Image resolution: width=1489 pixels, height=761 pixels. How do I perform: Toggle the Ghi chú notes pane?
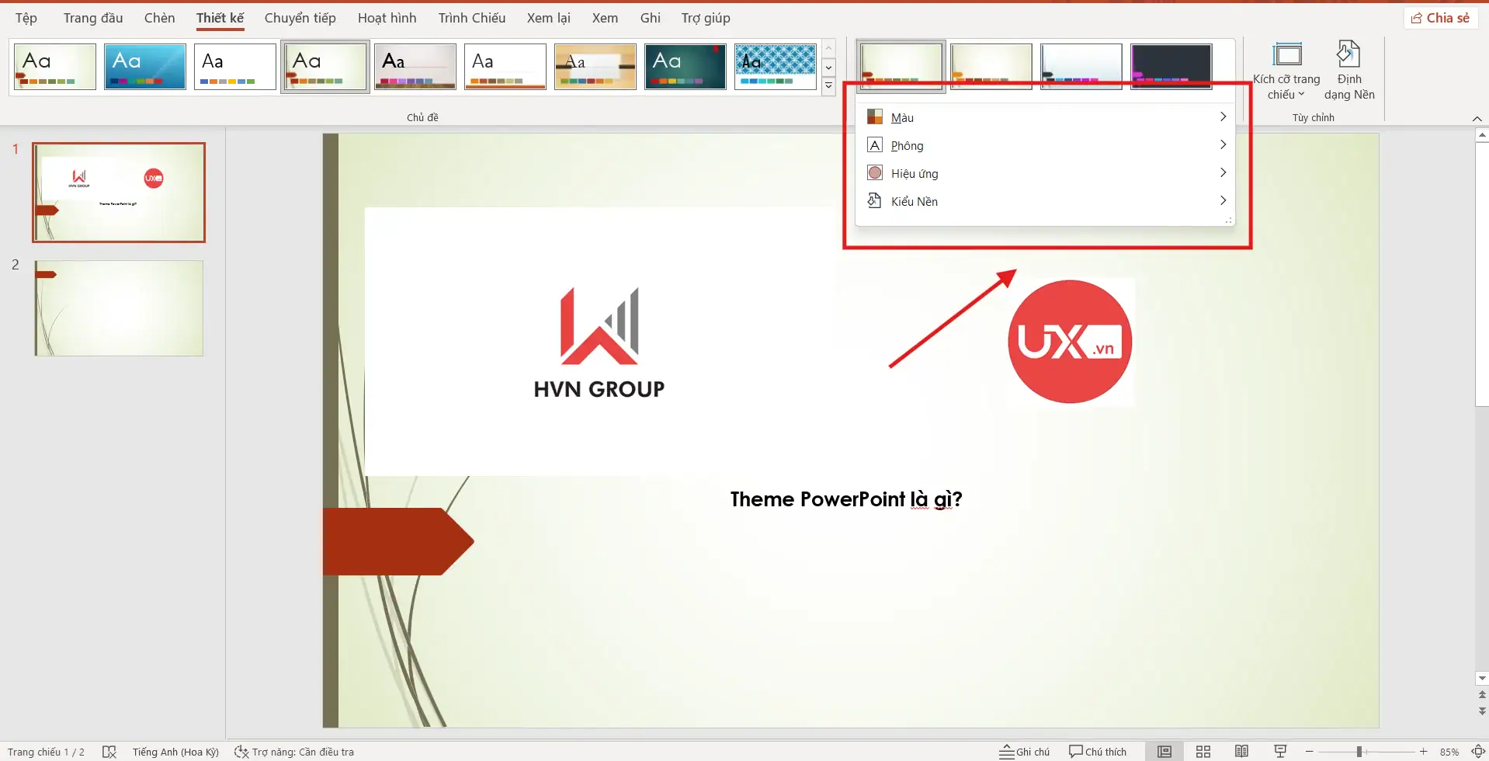click(x=1024, y=752)
